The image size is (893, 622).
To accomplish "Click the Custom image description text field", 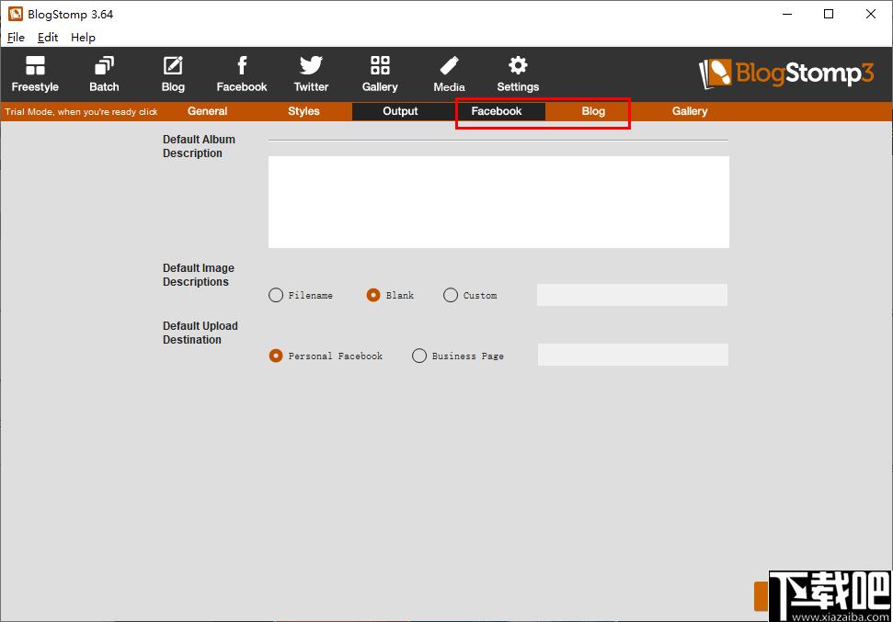I will (x=632, y=295).
